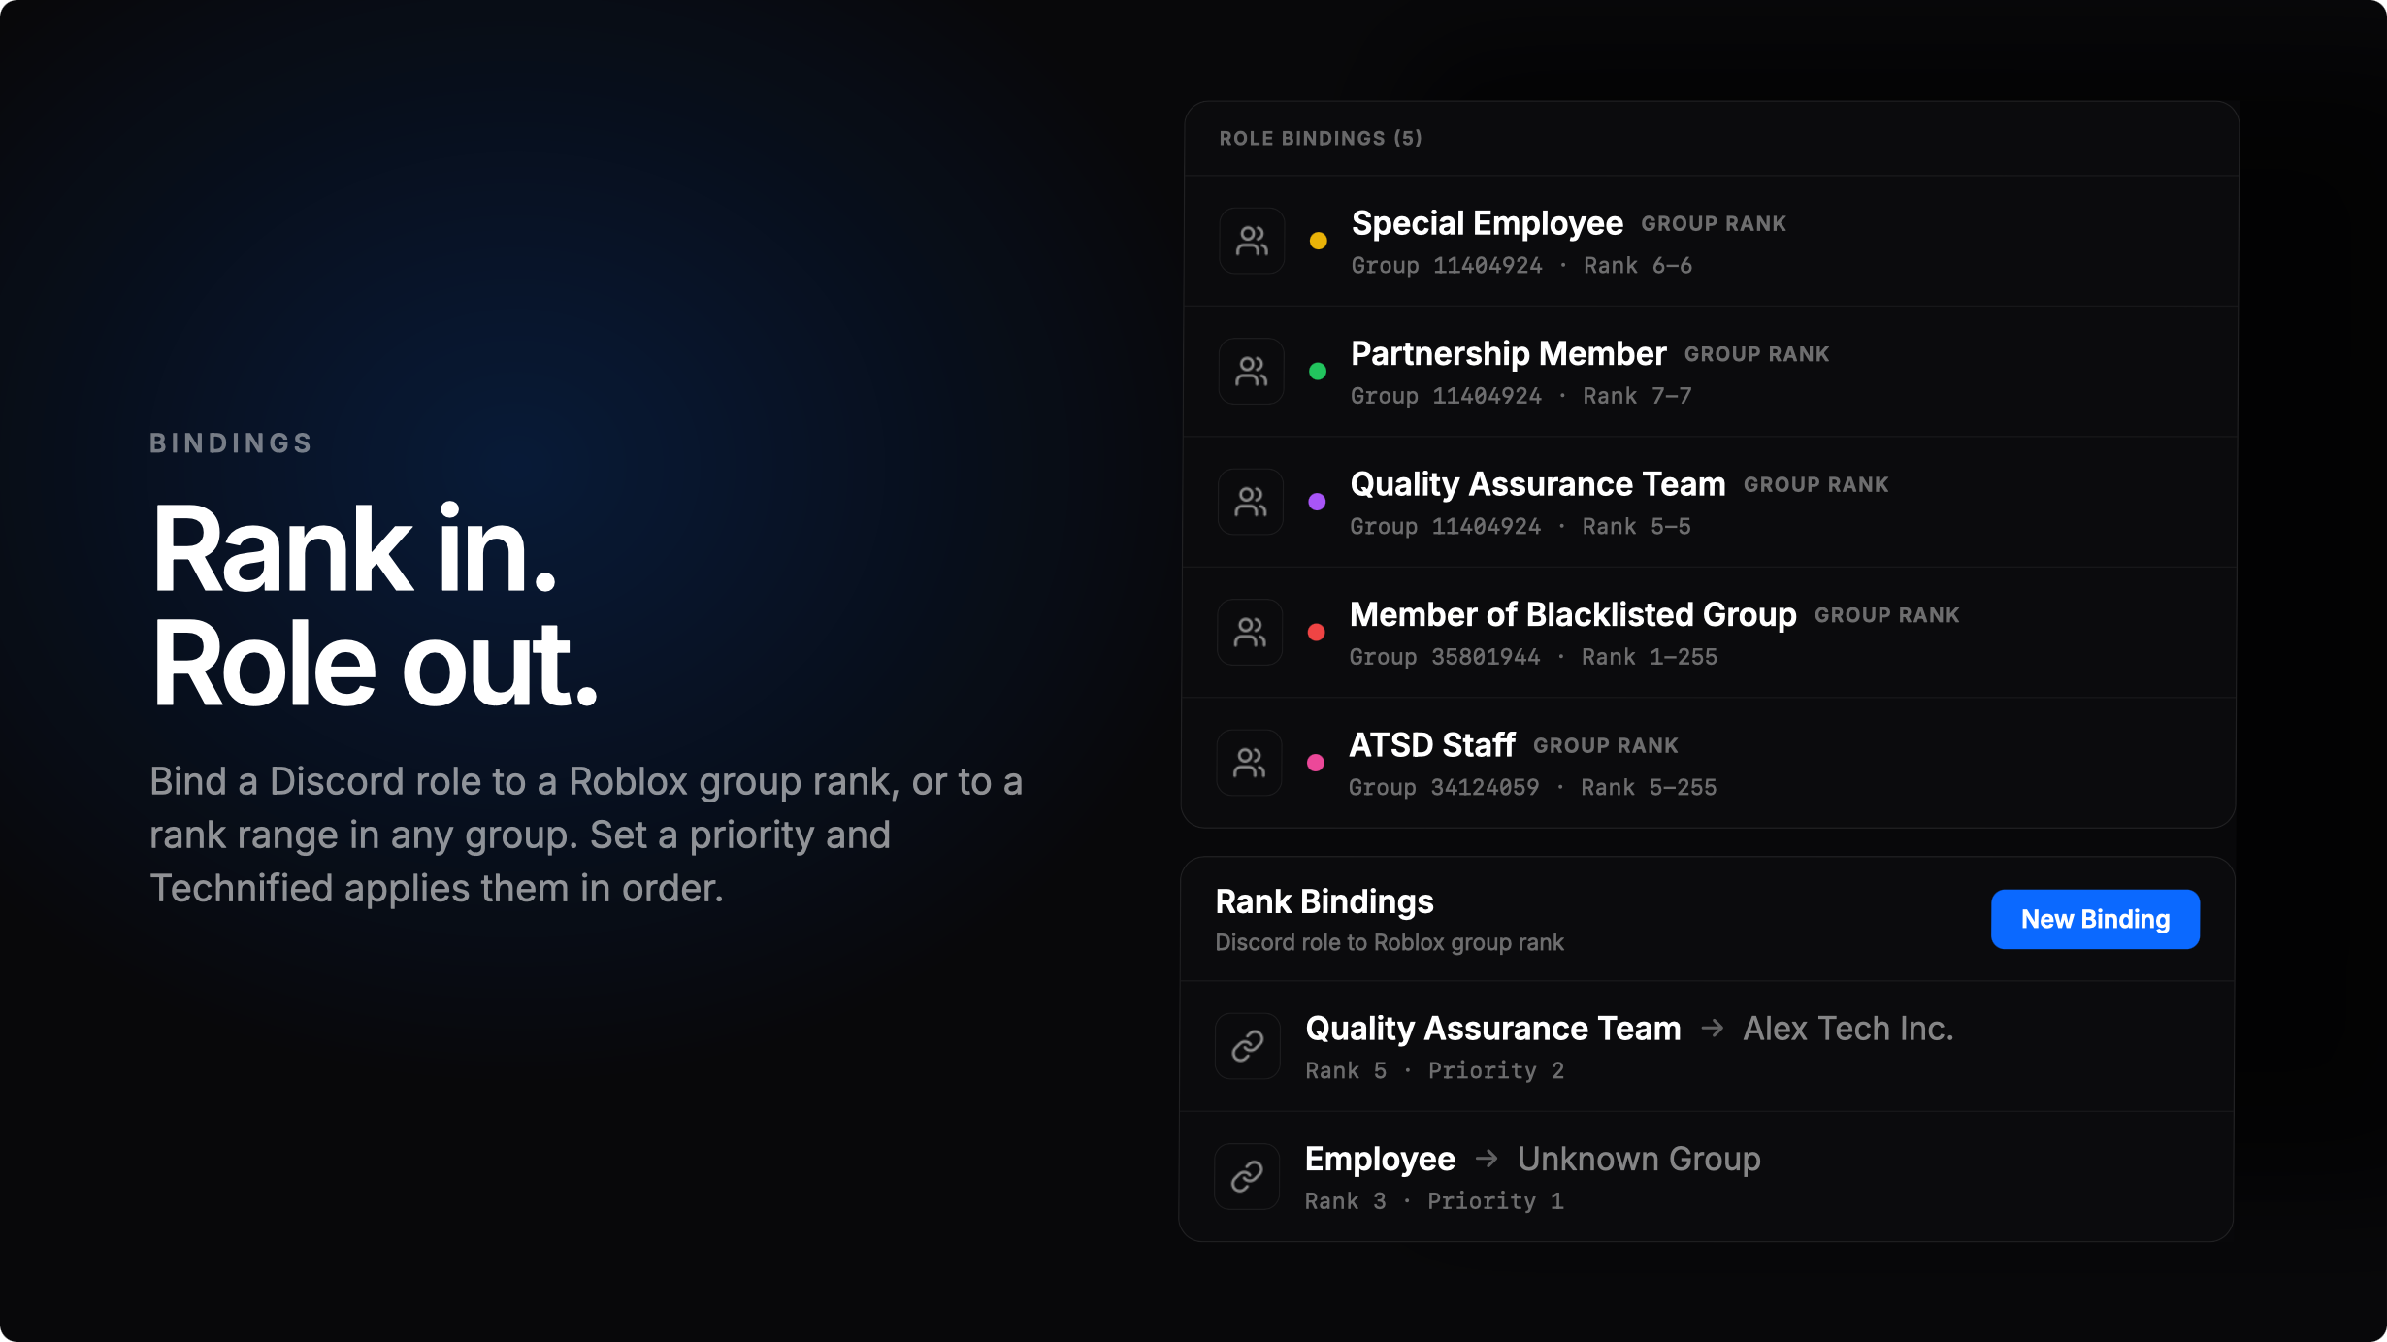Select the group icon in the Quality Assurance Team role binding row
The height and width of the screenshot is (1342, 2387).
[1251, 502]
